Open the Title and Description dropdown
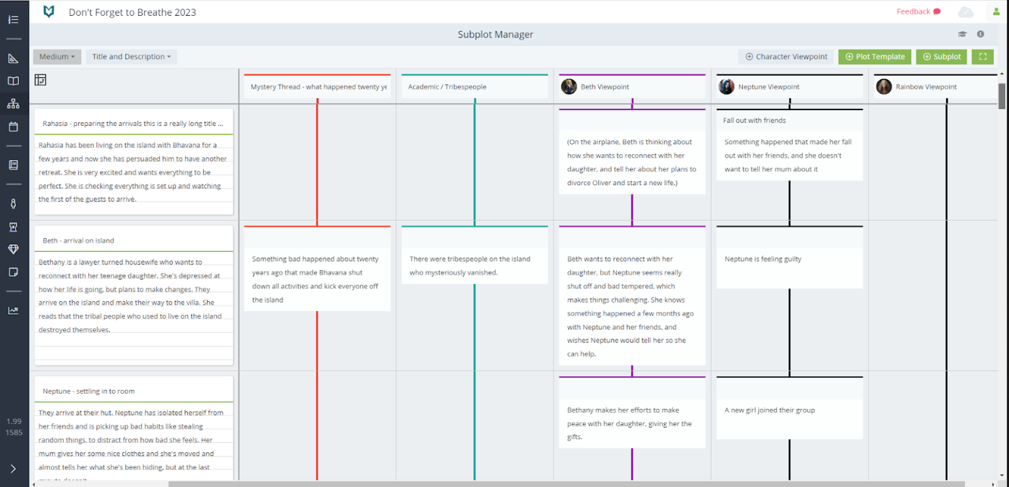The image size is (1009, 487). pyautogui.click(x=131, y=57)
